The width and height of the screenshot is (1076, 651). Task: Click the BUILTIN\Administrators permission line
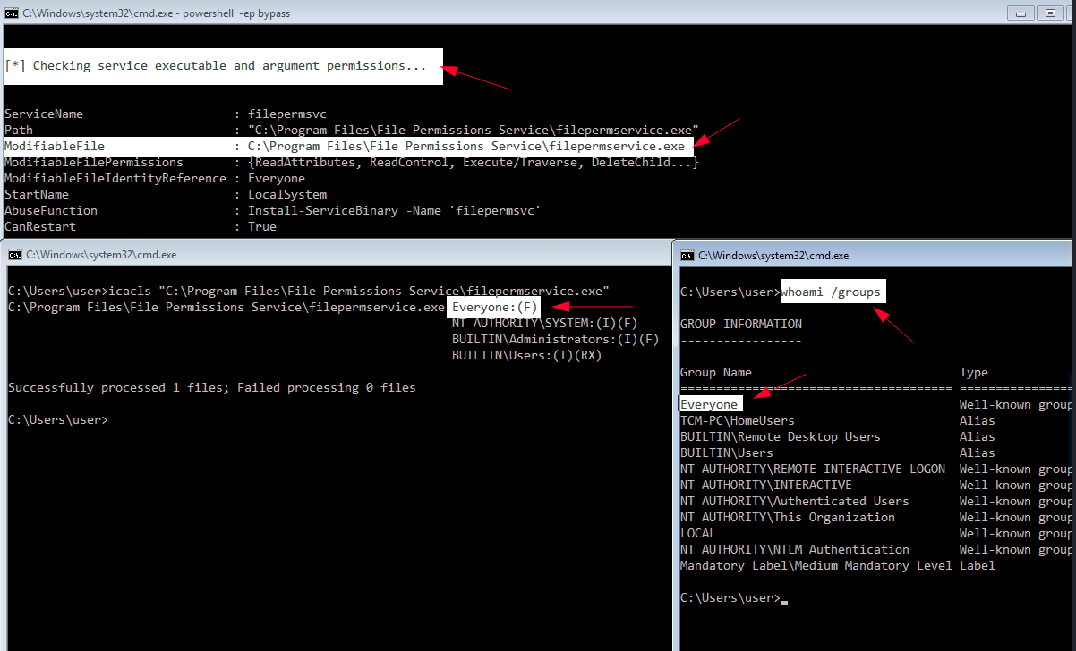click(x=553, y=339)
